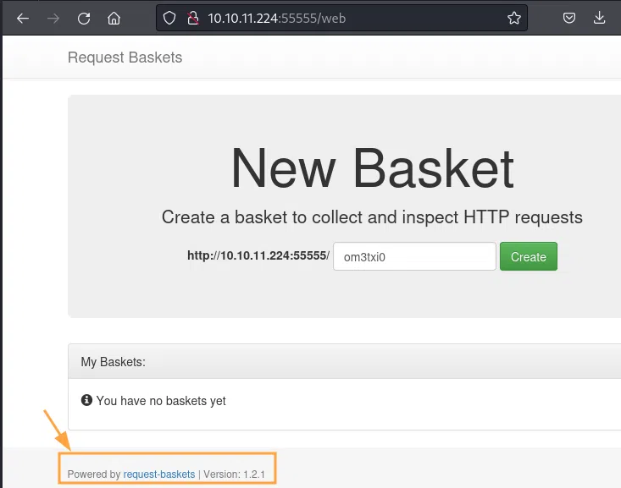Bookmark this page with the star
Viewport: 621px width, 488px height.
[513, 18]
